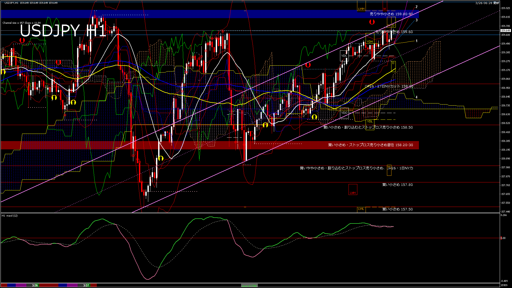Select the red down-arrow sell marker near 159.80 zone
The image size is (512, 288).
372,22
